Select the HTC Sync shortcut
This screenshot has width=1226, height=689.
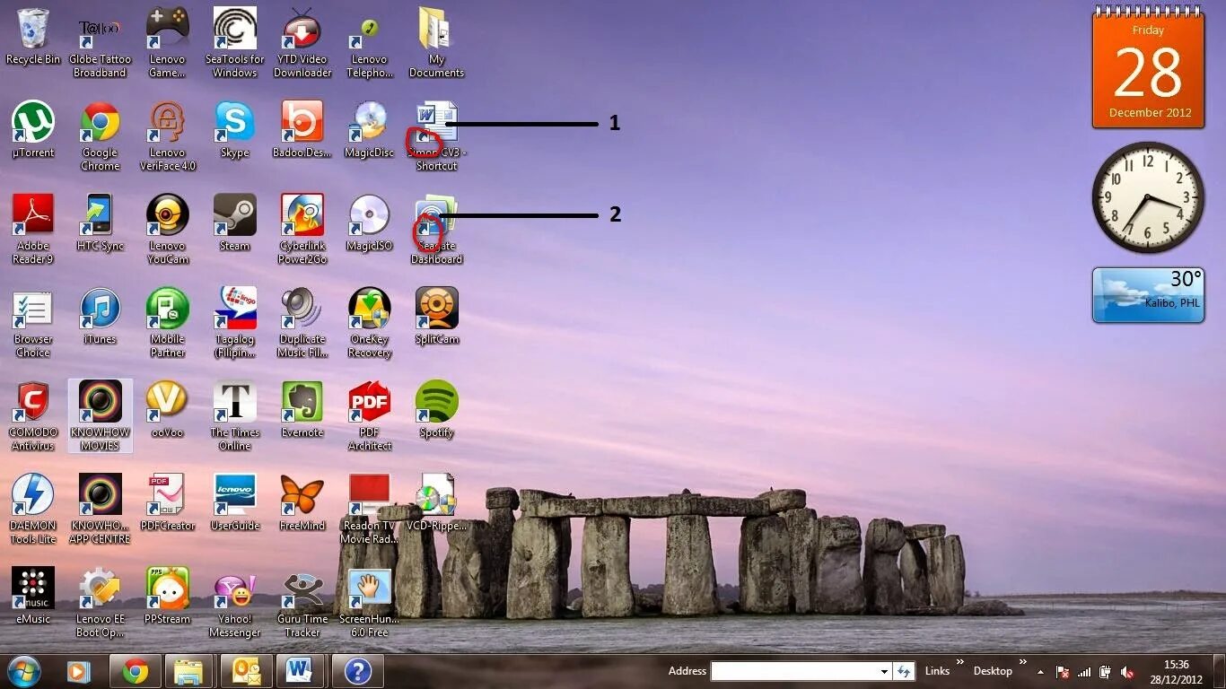[100, 215]
